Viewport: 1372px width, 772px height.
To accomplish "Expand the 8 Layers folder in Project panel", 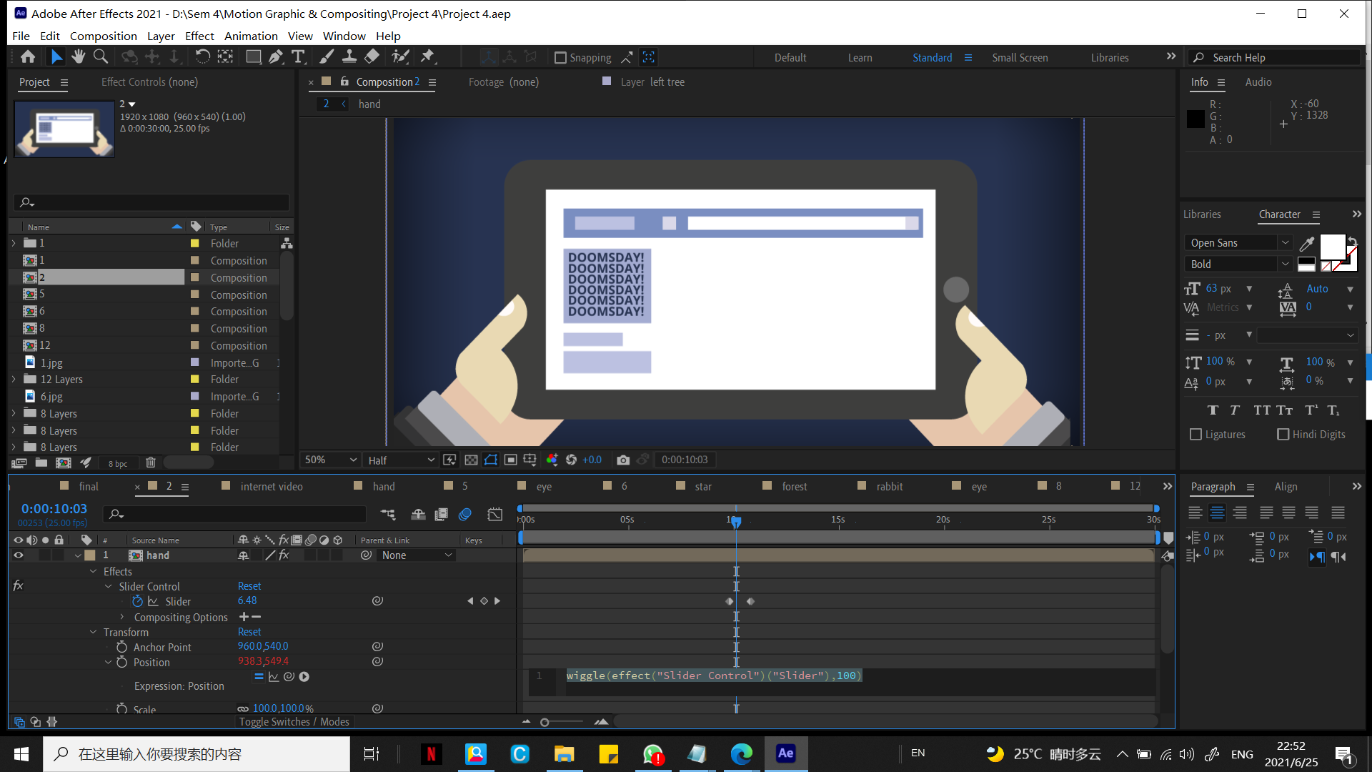I will click(x=13, y=413).
